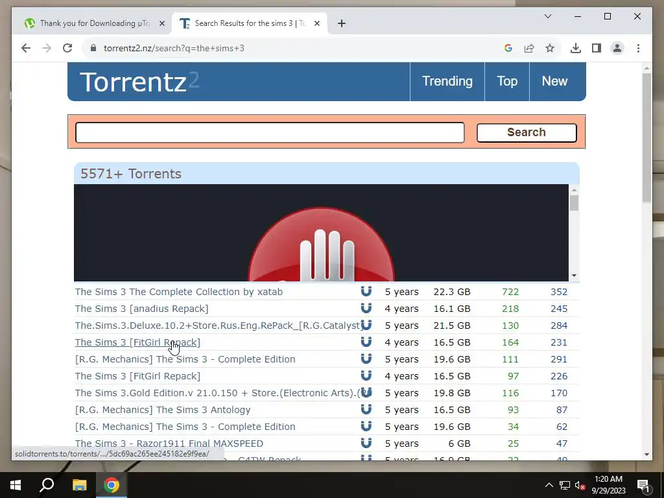Open Windows taskbar search
This screenshot has height=498, width=664.
click(47, 485)
